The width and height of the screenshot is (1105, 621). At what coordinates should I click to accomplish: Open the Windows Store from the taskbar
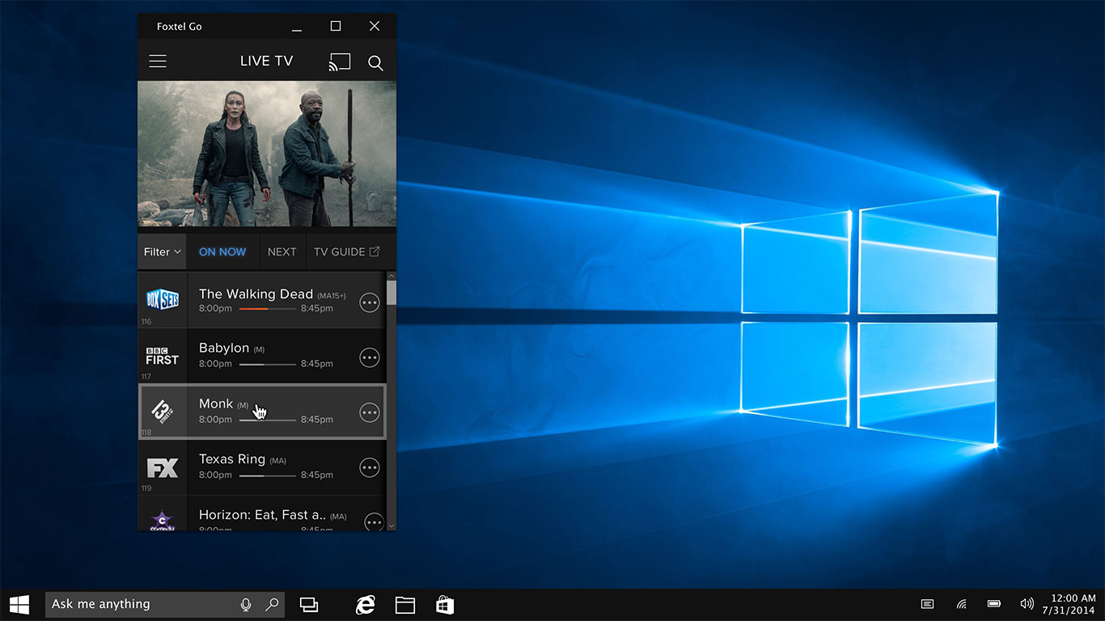pyautogui.click(x=445, y=604)
